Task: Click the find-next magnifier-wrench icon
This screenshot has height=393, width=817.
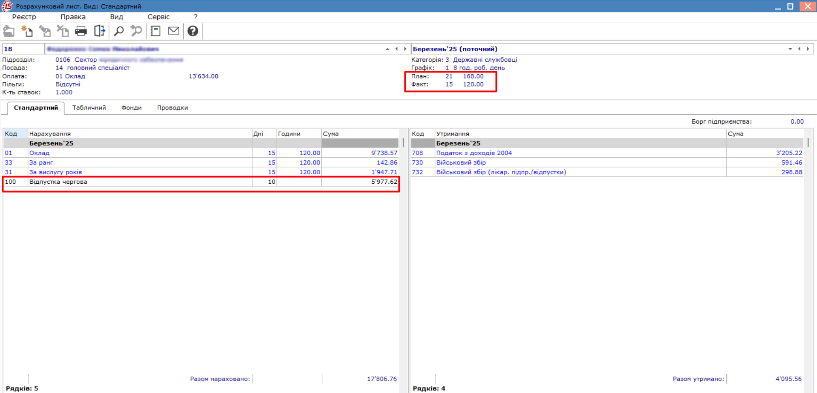Action: [x=136, y=31]
